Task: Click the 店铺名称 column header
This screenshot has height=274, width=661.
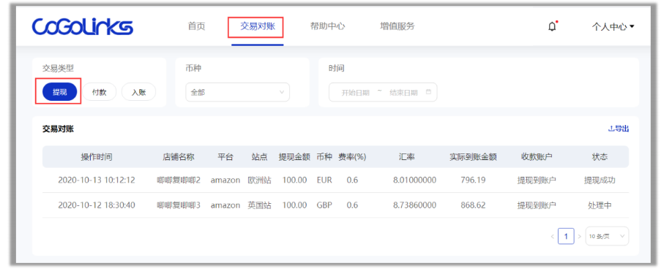Action: pyautogui.click(x=179, y=157)
